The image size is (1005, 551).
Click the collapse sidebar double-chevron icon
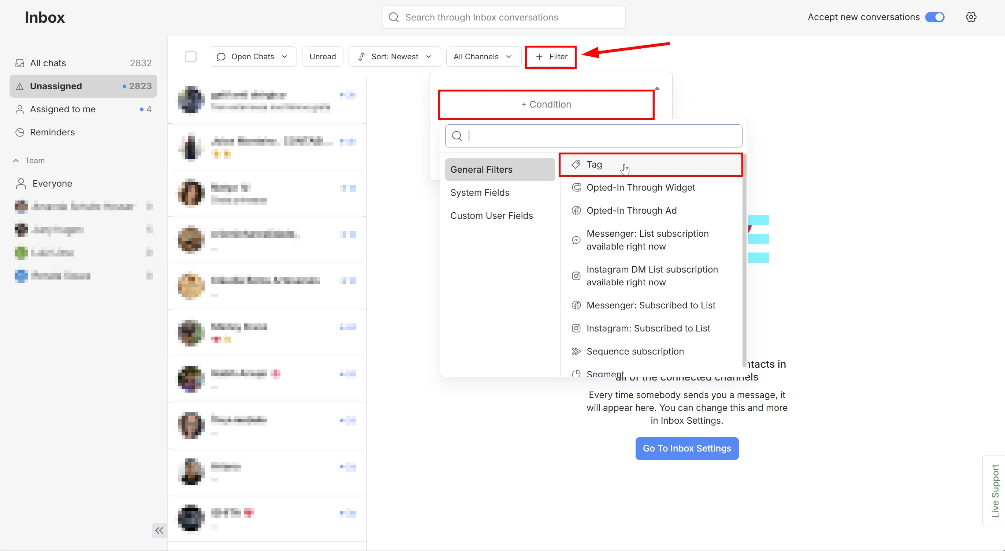pos(159,531)
